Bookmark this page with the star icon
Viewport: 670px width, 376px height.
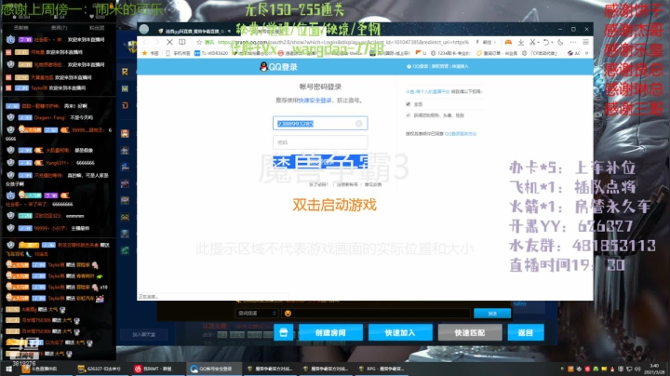[199, 42]
